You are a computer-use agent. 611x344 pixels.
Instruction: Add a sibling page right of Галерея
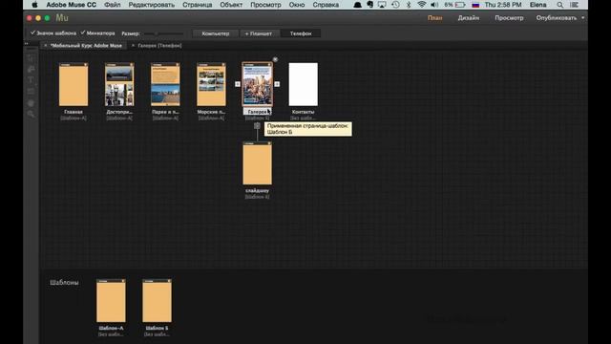(277, 84)
